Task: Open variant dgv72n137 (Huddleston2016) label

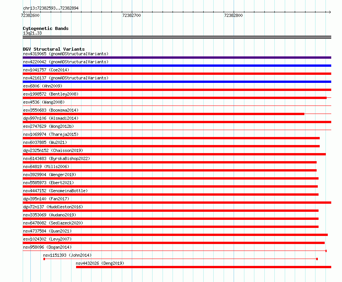Action: [53, 207]
